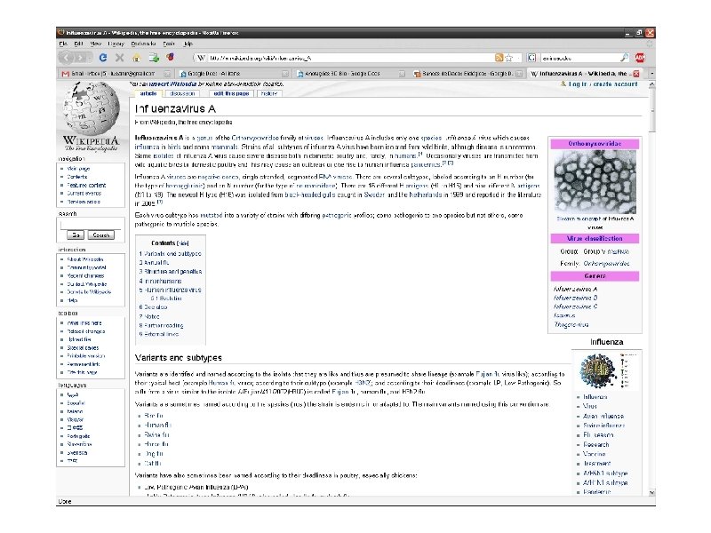
Task: Go back with the browser Back arrow
Action: click(67, 58)
